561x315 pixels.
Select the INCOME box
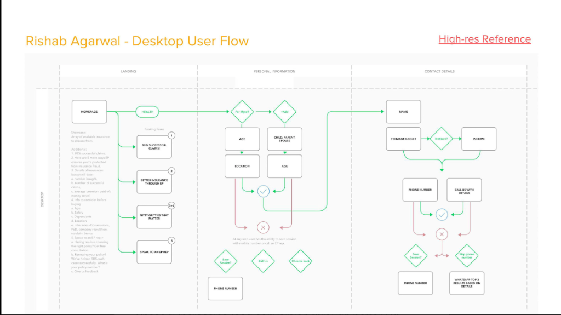tap(479, 139)
